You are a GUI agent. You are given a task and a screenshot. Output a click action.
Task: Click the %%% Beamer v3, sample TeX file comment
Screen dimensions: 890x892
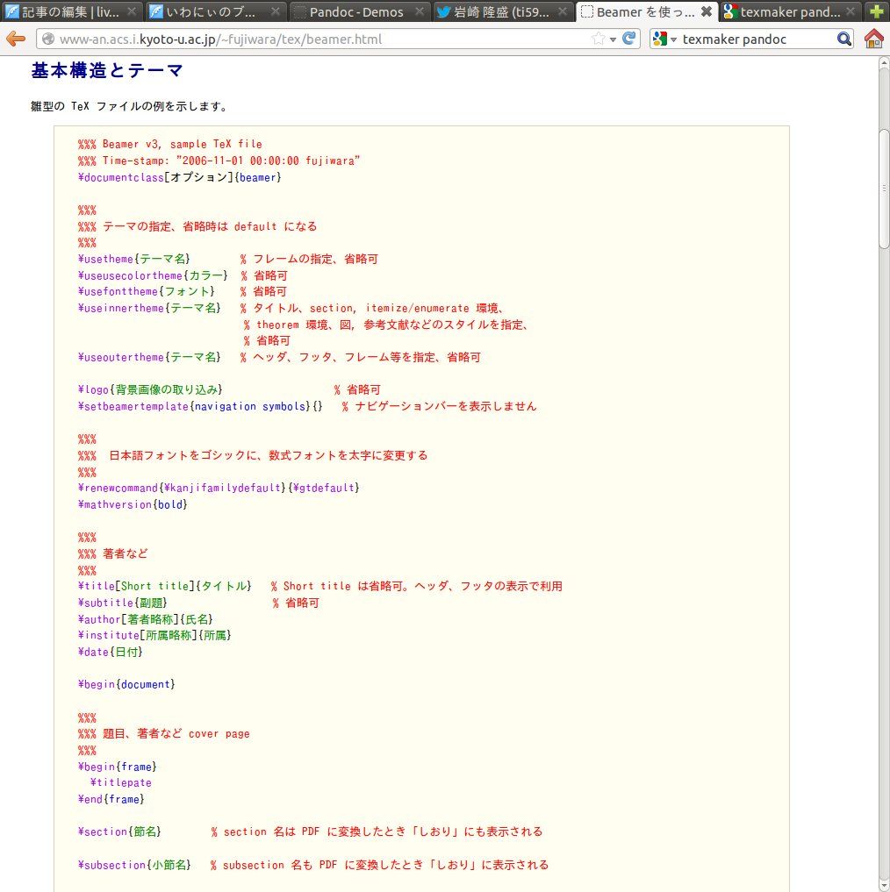tap(169, 144)
